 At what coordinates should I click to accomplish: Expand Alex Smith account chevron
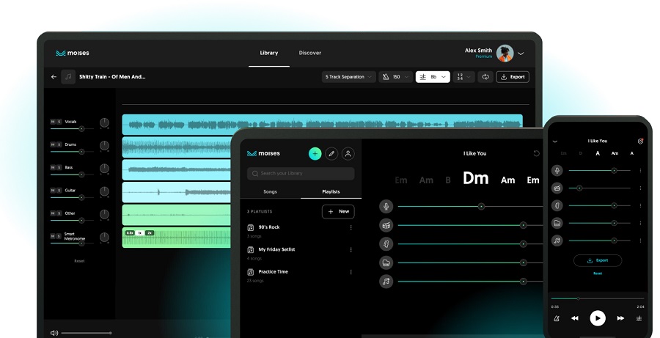pyautogui.click(x=521, y=54)
